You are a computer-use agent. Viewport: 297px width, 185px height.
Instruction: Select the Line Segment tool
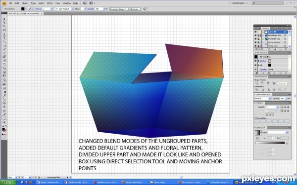4,42
